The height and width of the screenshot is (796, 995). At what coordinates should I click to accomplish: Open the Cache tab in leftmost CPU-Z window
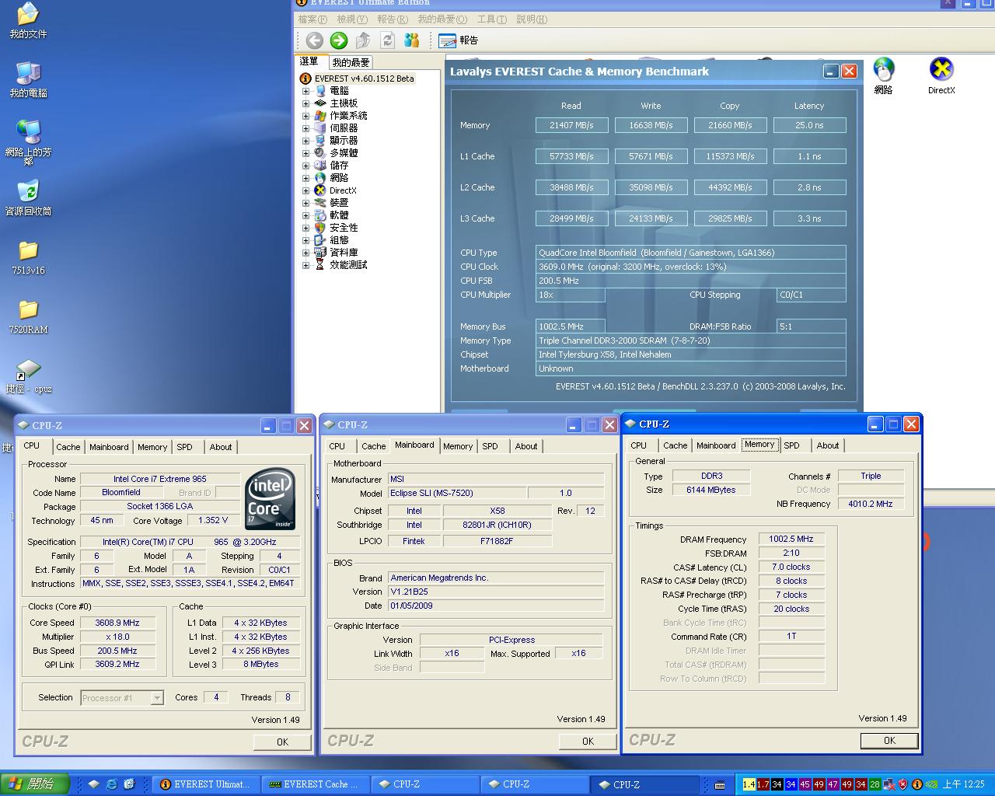(68, 447)
